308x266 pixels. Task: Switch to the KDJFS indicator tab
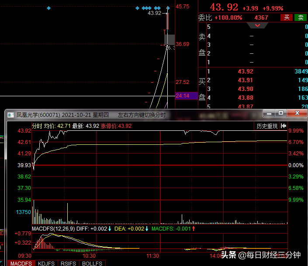pos(46,263)
